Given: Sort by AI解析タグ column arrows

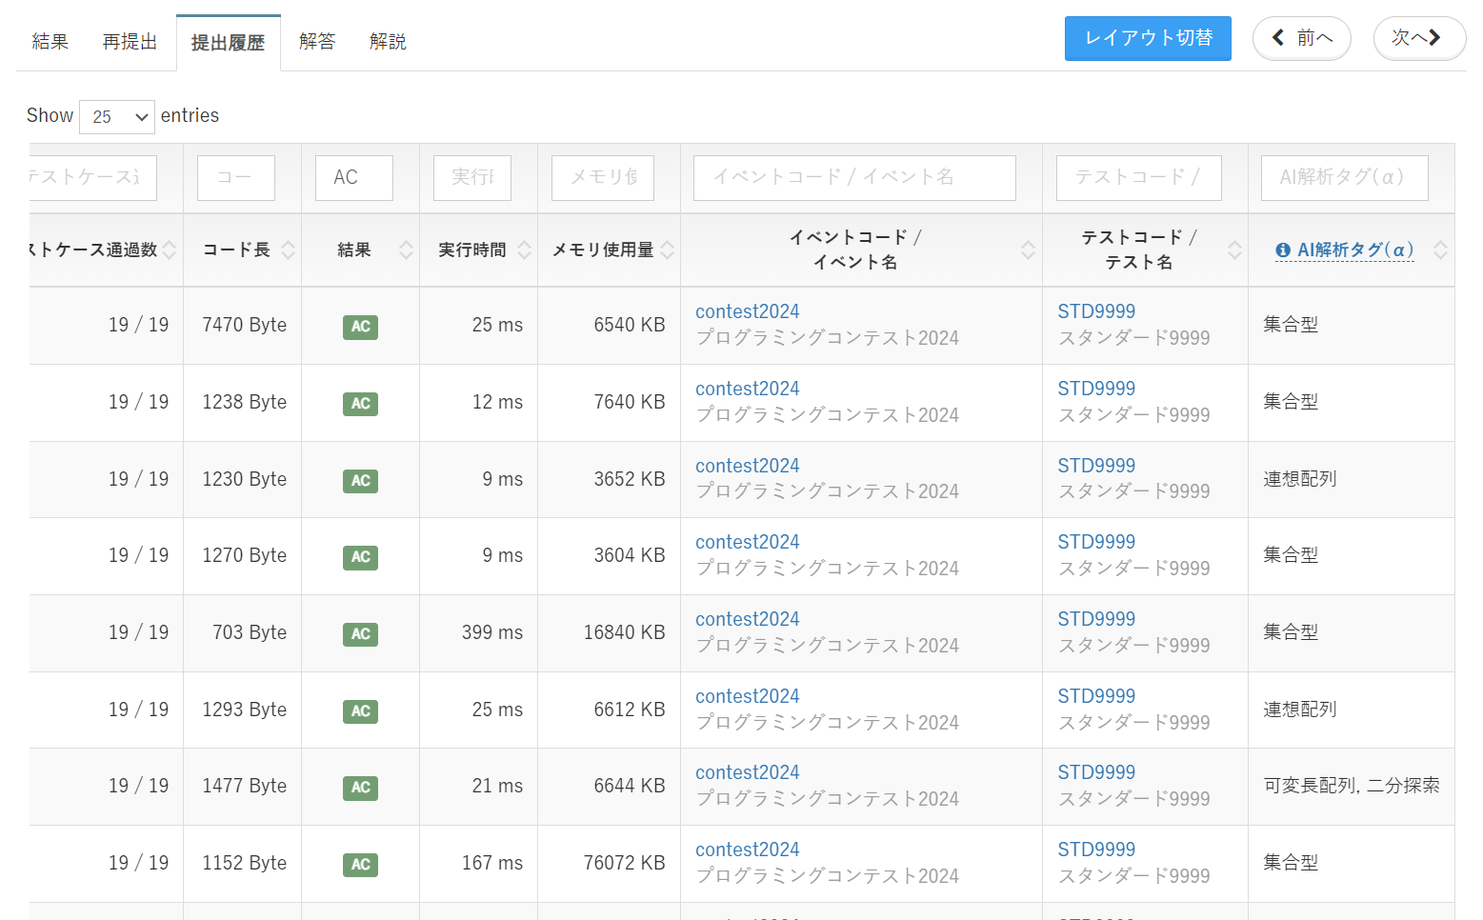Looking at the screenshot, I should tap(1440, 250).
